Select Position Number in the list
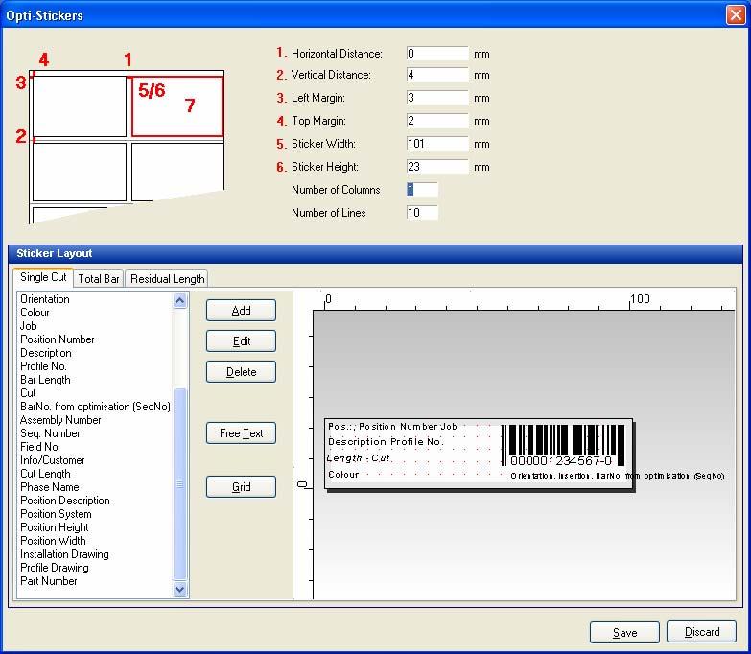Viewport: 751px width, 654px height. click(57, 339)
